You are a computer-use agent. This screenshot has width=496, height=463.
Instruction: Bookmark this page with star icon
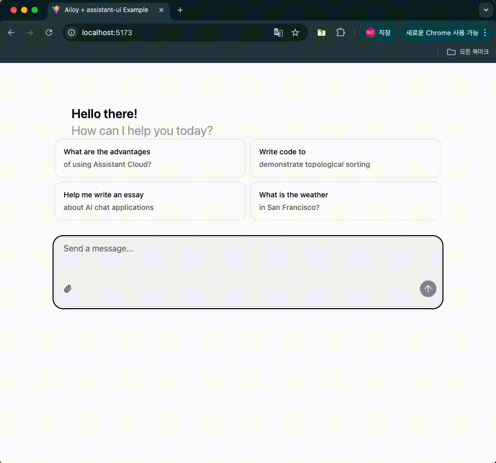coord(295,33)
